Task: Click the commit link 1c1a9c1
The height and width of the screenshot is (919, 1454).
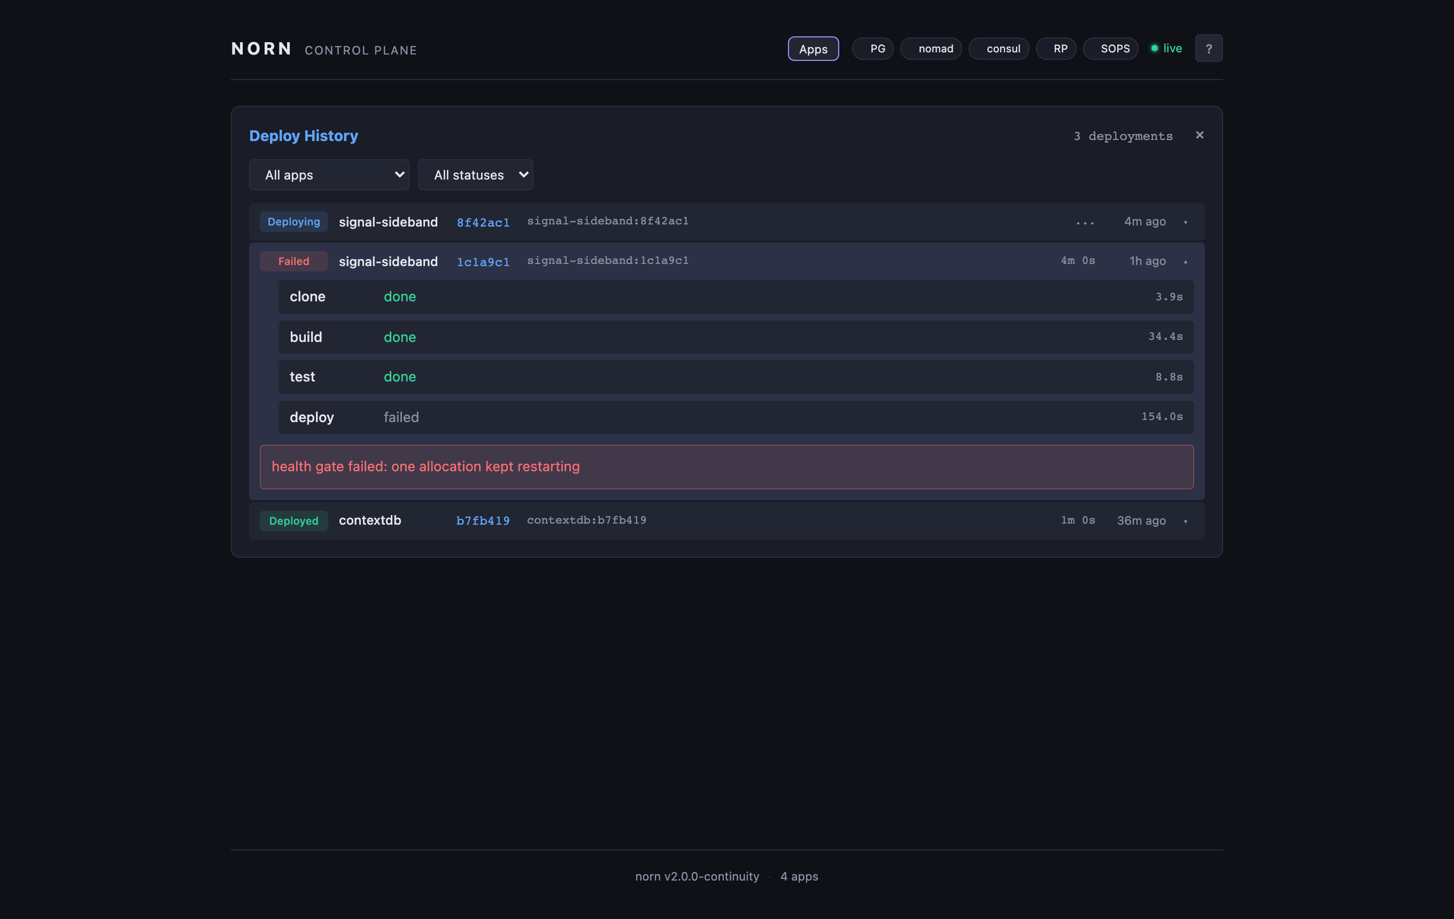Action: (483, 261)
